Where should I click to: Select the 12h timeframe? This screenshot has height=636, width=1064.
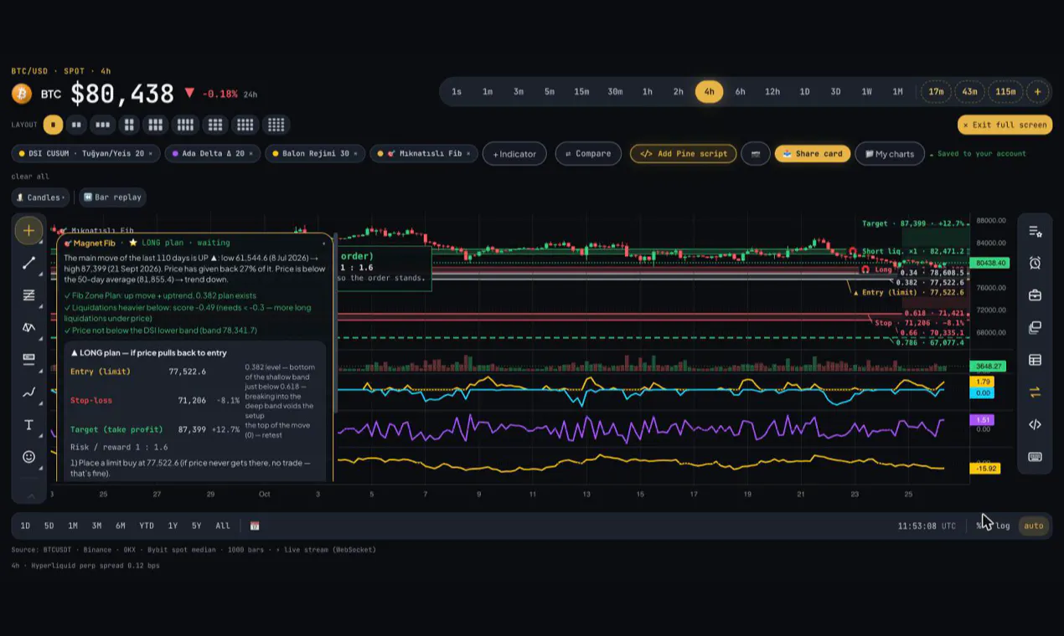point(772,92)
